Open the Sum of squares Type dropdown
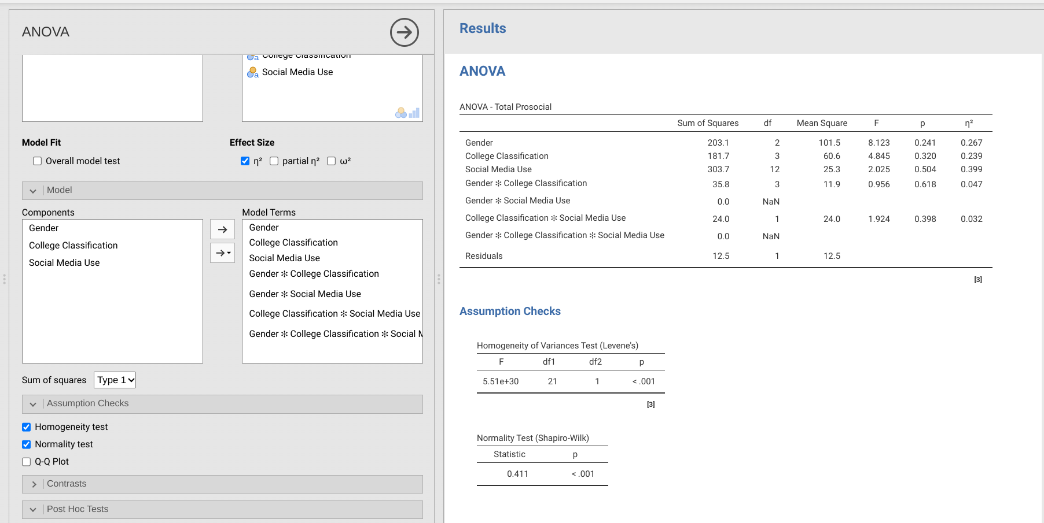The height and width of the screenshot is (523, 1044). [115, 380]
